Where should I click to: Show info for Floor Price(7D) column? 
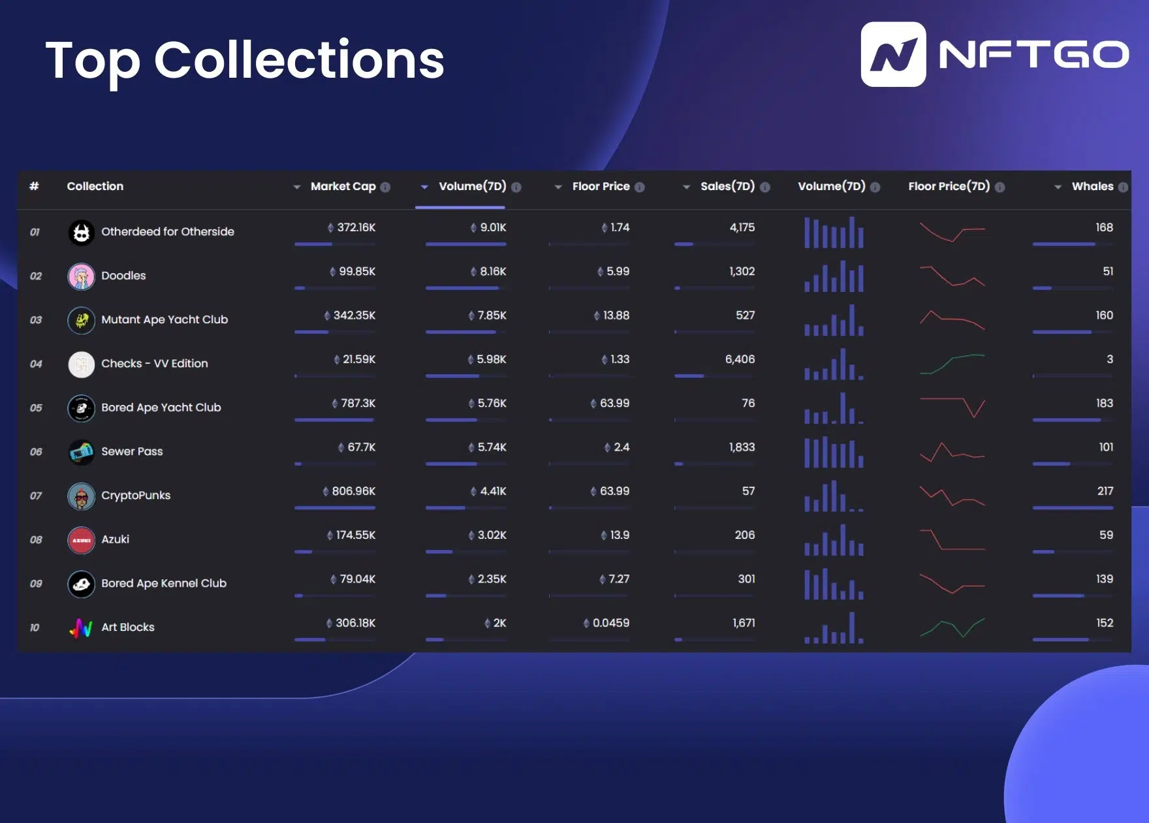[999, 187]
